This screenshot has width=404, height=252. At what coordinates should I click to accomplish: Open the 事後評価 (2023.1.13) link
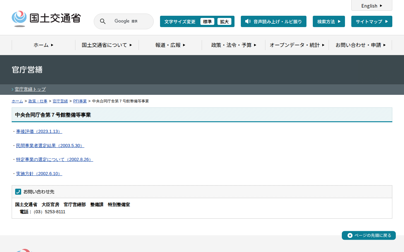(x=39, y=131)
